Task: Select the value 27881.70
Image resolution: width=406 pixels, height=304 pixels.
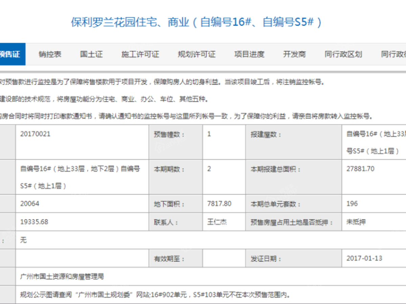Action: click(x=361, y=169)
